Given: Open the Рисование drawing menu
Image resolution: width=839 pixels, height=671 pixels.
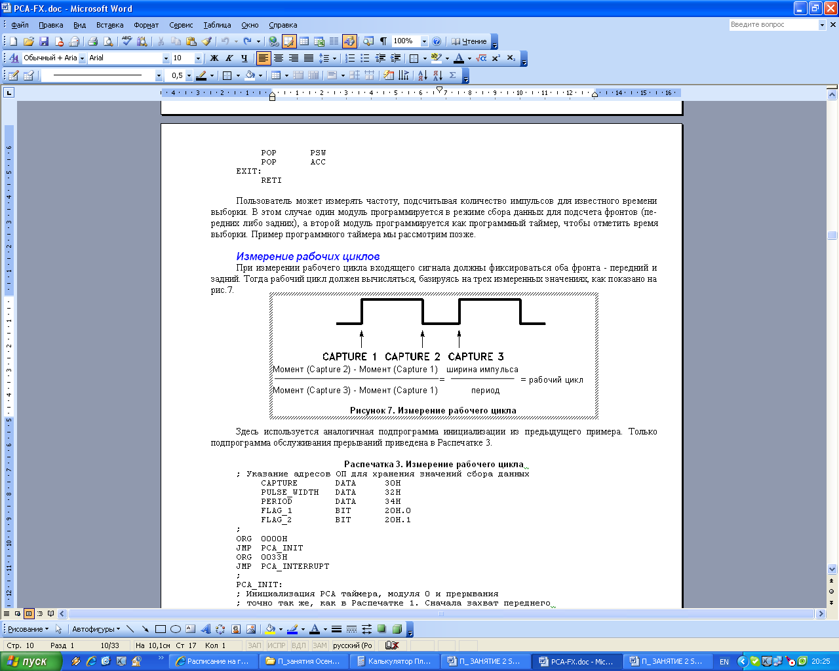Looking at the screenshot, I should [28, 629].
